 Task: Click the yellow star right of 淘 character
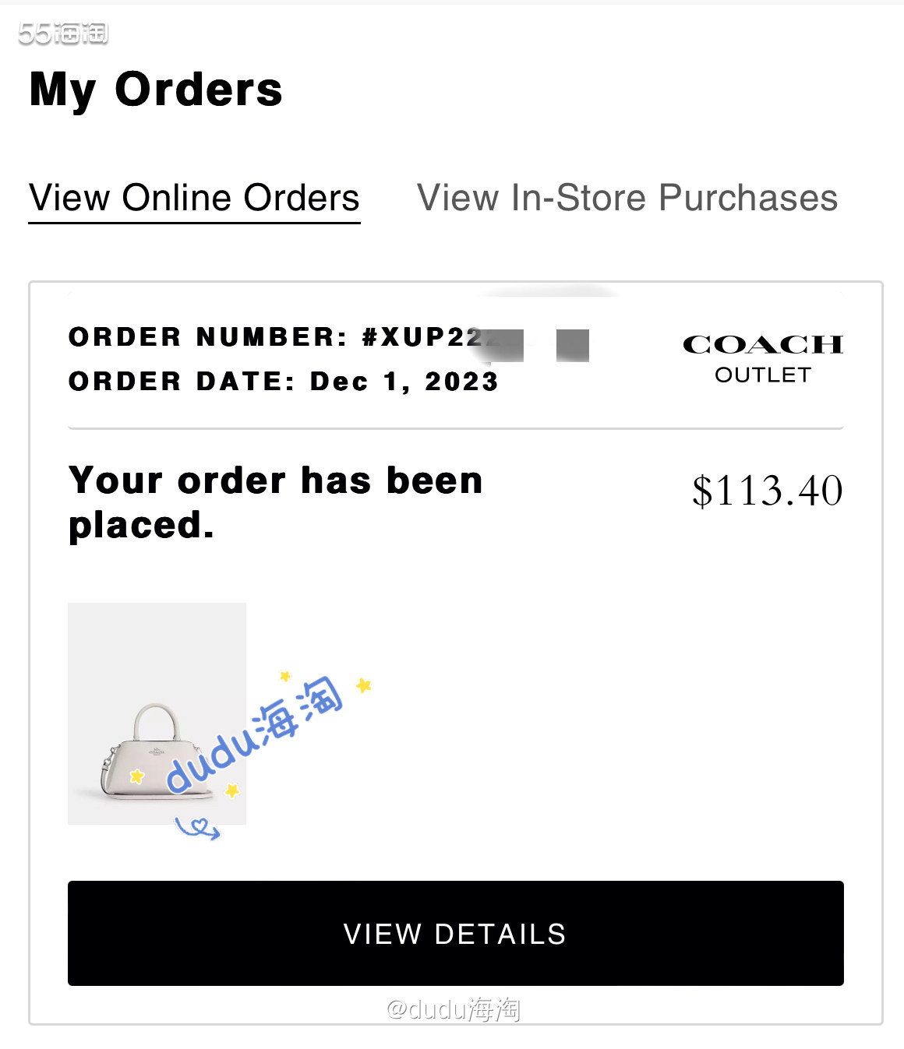pos(363,685)
